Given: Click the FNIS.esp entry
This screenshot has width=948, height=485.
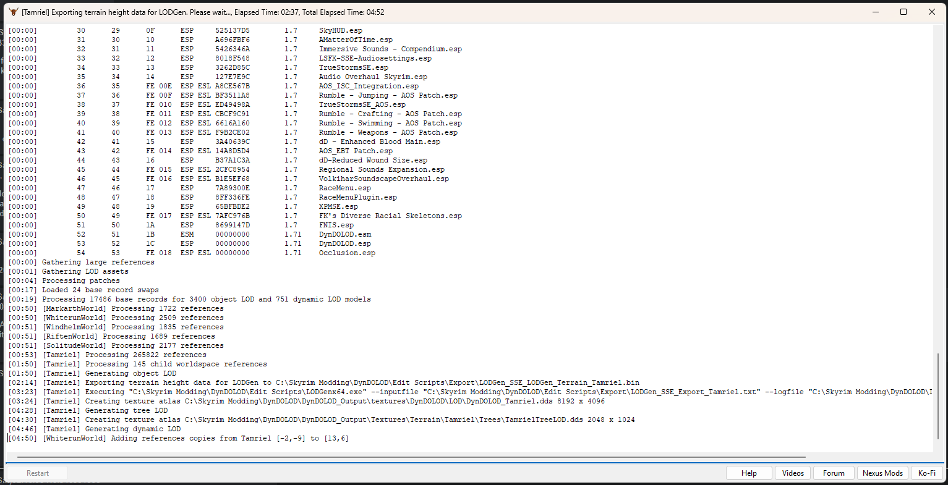Looking at the screenshot, I should click(336, 225).
